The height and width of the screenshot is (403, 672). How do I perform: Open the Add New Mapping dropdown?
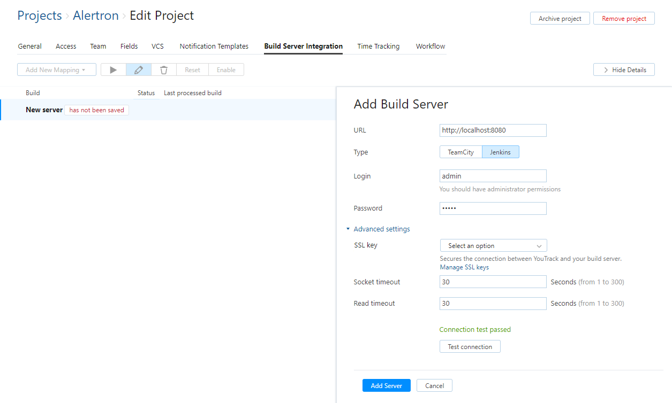[x=57, y=70]
